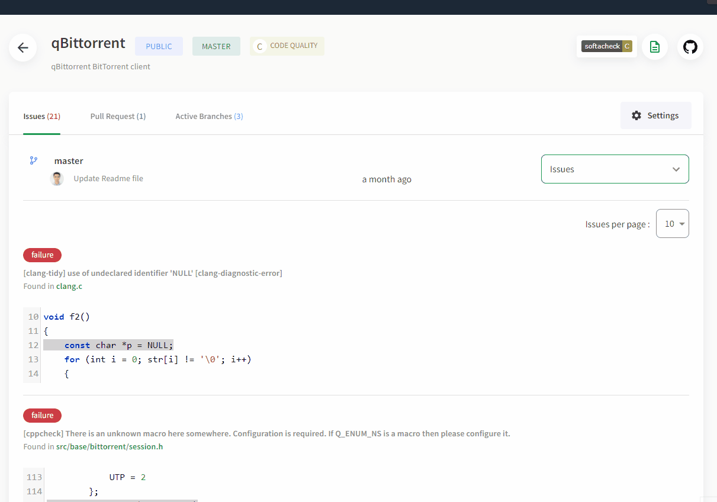Image resolution: width=717 pixels, height=502 pixels.
Task: Click the C grade circle in Code Quality
Action: [259, 46]
